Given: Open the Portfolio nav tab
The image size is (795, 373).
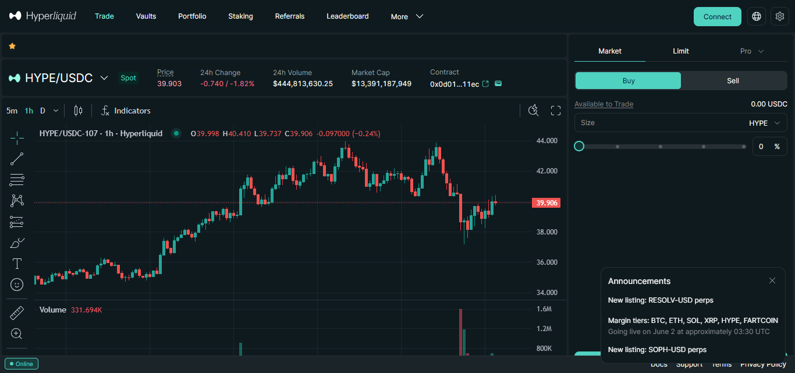Looking at the screenshot, I should [x=192, y=16].
